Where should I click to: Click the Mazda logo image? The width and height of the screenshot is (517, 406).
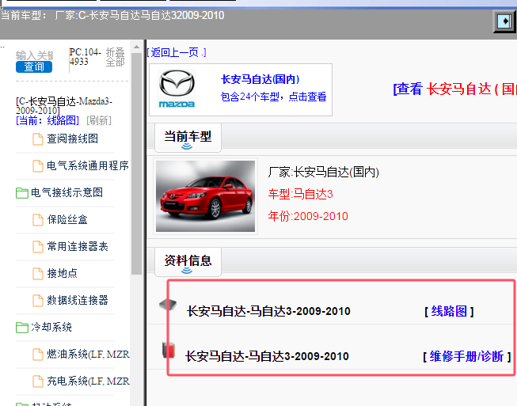177,89
